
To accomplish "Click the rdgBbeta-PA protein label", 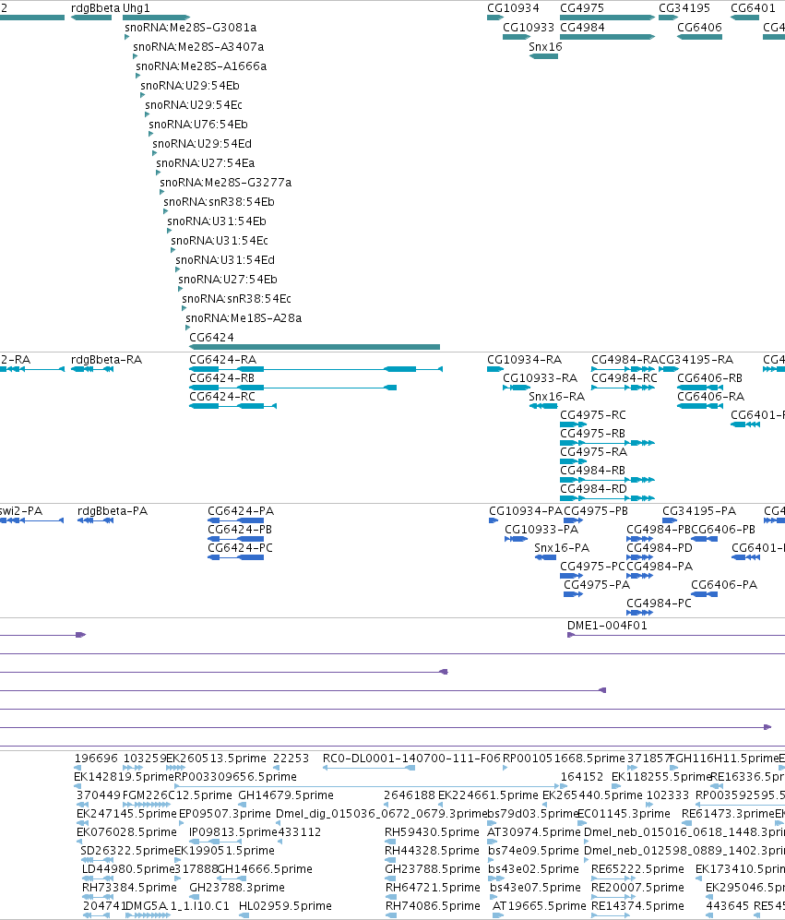I will pos(112,511).
